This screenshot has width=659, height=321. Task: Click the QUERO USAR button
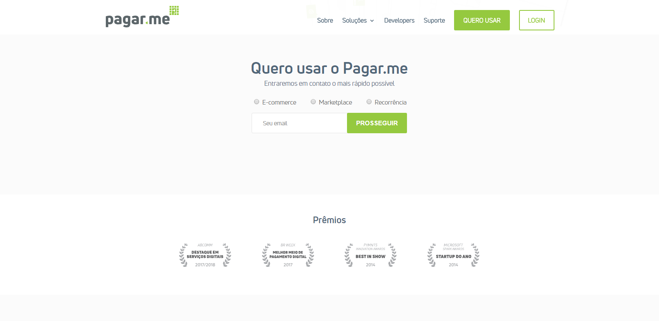[482, 20]
